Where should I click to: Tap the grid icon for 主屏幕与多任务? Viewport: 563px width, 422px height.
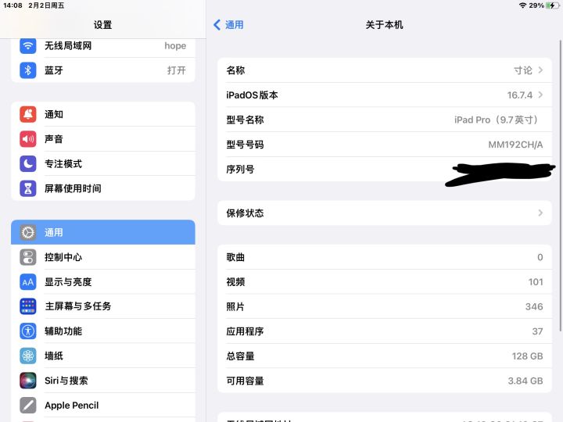pyautogui.click(x=27, y=306)
